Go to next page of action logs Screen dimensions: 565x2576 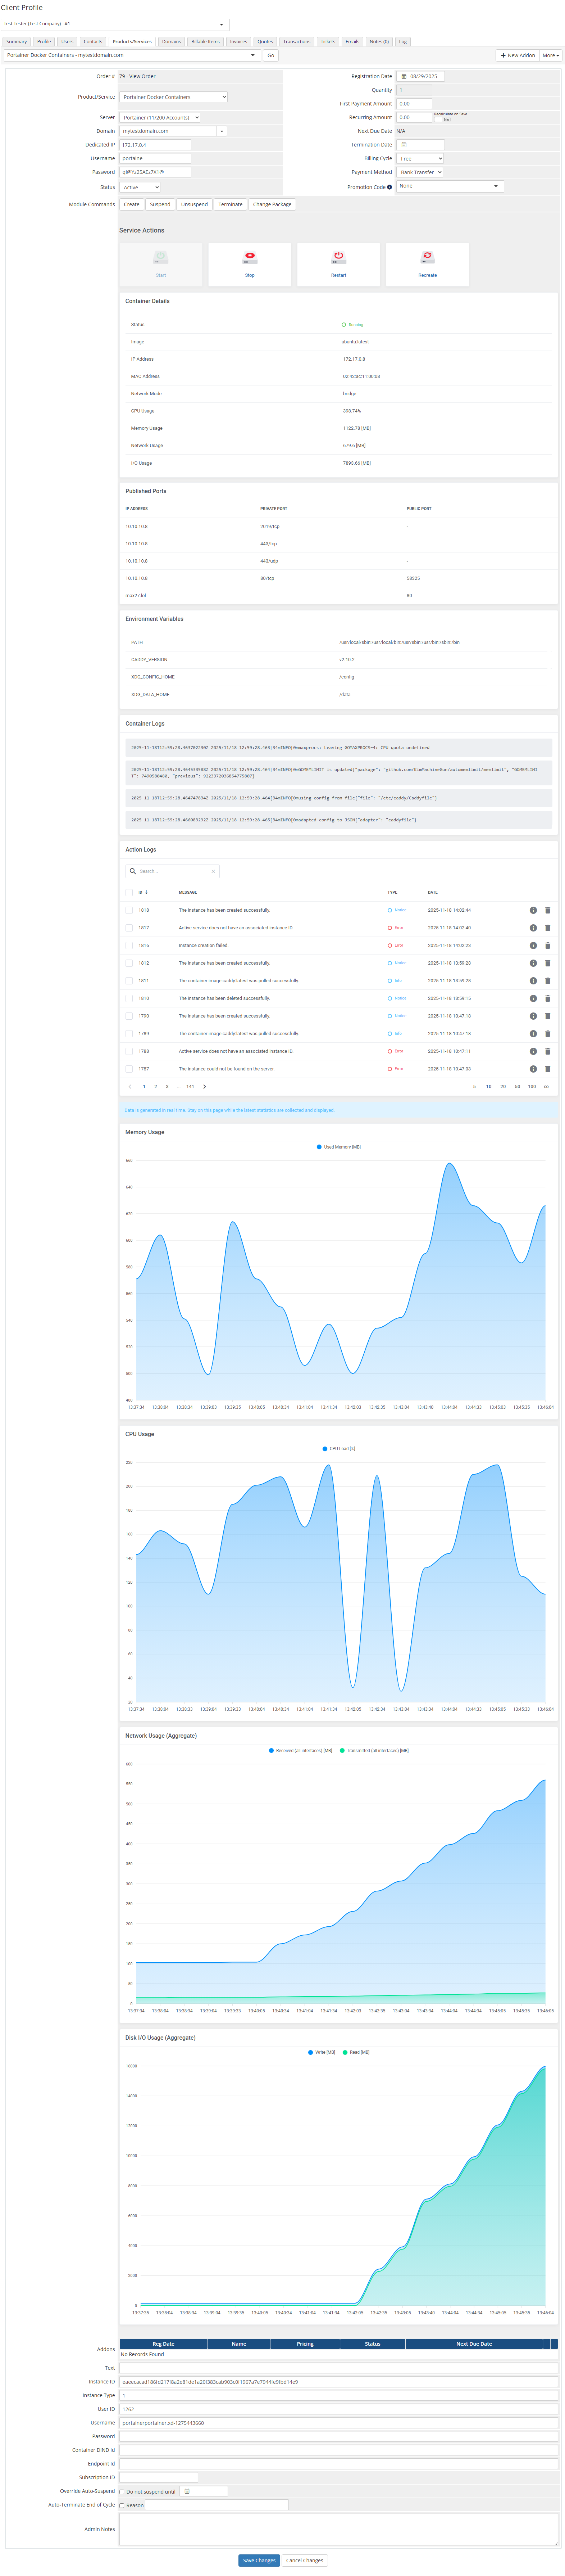pyautogui.click(x=205, y=1086)
